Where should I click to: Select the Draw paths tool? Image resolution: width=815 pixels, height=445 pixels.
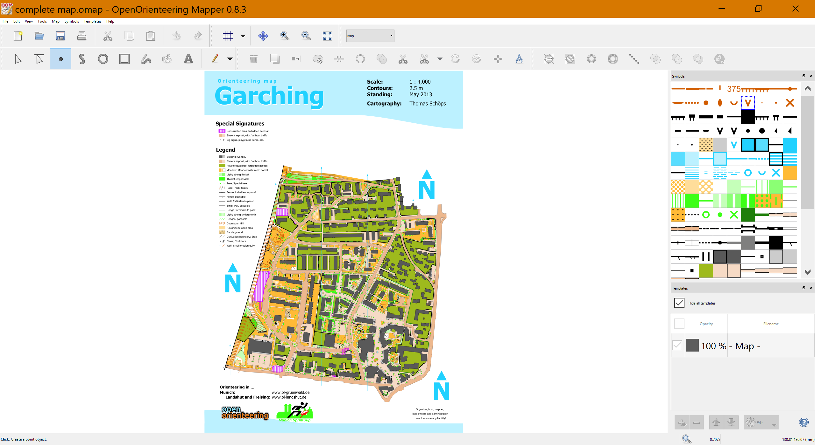(x=82, y=59)
